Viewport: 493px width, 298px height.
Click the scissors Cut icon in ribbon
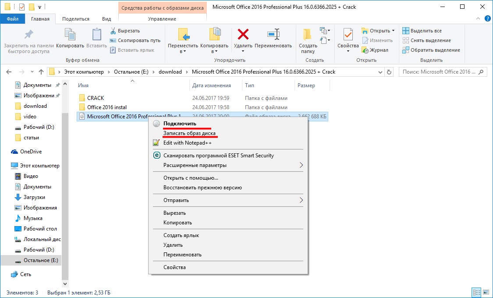113,31
